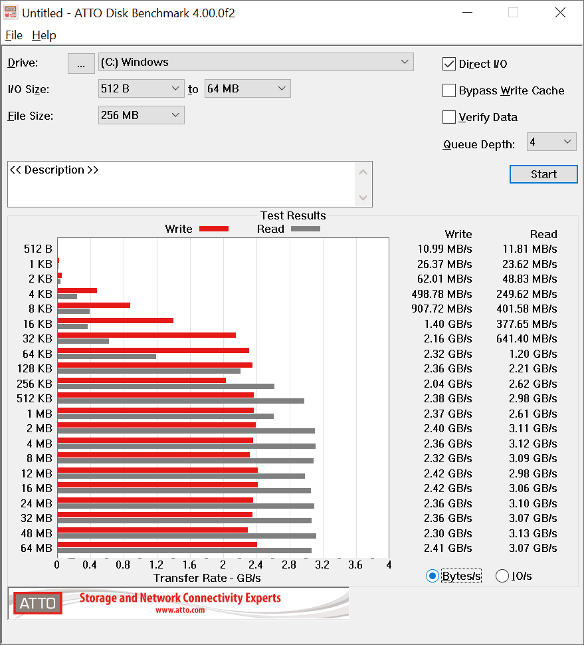Click the description scrollbar up arrow
Image resolution: width=584 pixels, height=645 pixels.
point(363,172)
